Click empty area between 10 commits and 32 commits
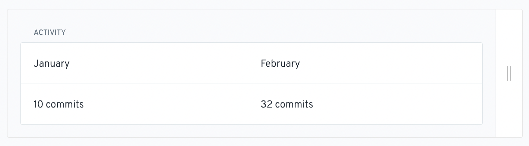 coord(172,104)
